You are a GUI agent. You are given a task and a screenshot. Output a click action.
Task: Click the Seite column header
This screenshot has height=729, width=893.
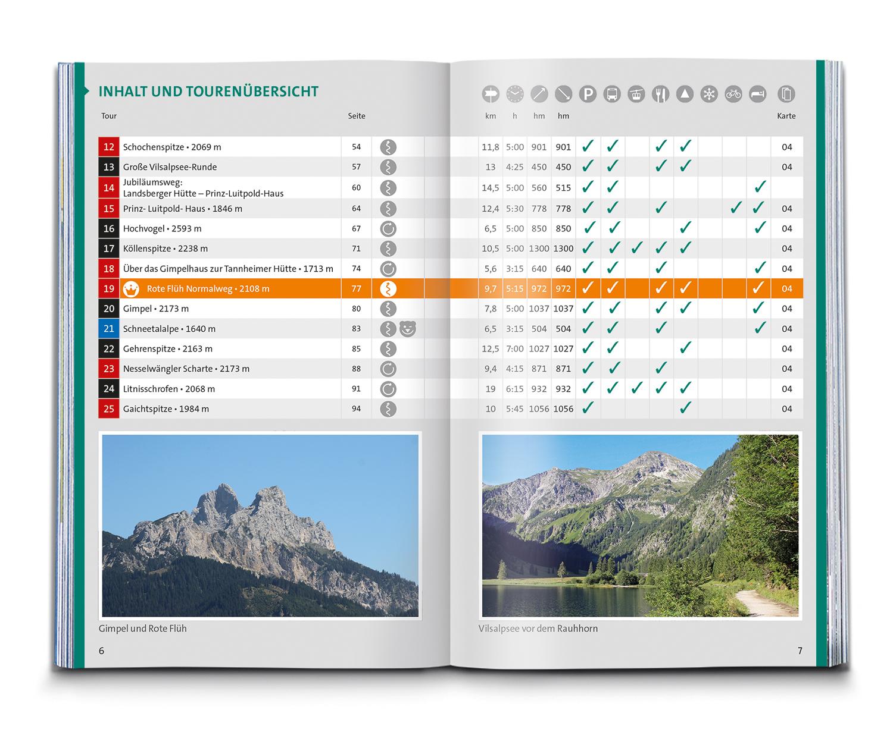pyautogui.click(x=357, y=116)
